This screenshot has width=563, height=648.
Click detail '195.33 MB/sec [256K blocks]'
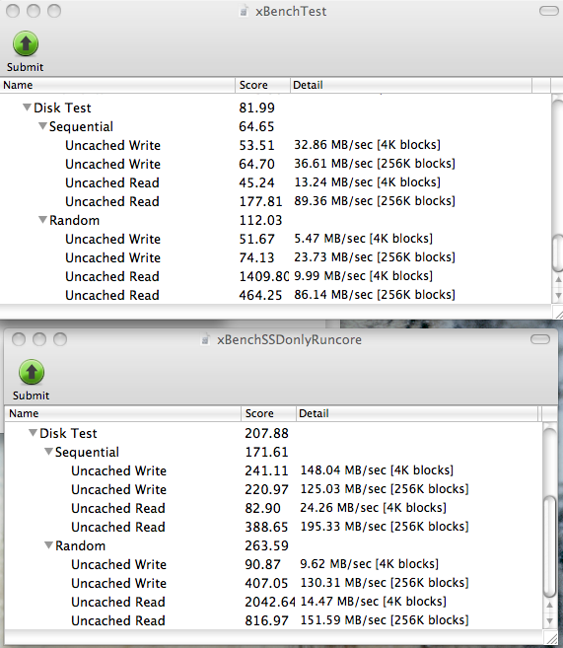click(385, 527)
